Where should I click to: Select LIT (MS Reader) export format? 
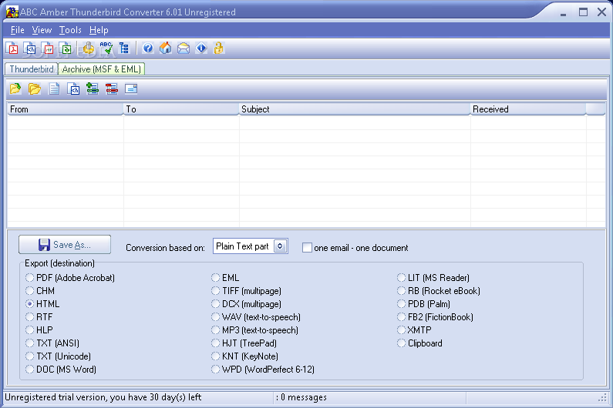pyautogui.click(x=433, y=278)
